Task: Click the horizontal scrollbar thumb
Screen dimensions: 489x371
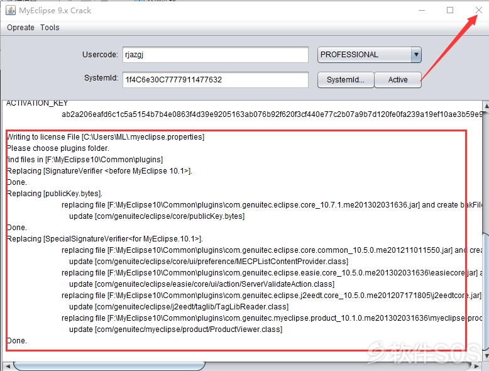Action: point(109,366)
